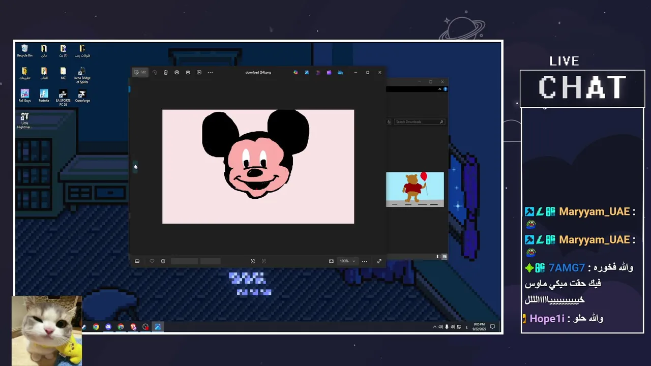Click the purple video editor icon in title bar
Image resolution: width=651 pixels, height=366 pixels.
click(329, 72)
